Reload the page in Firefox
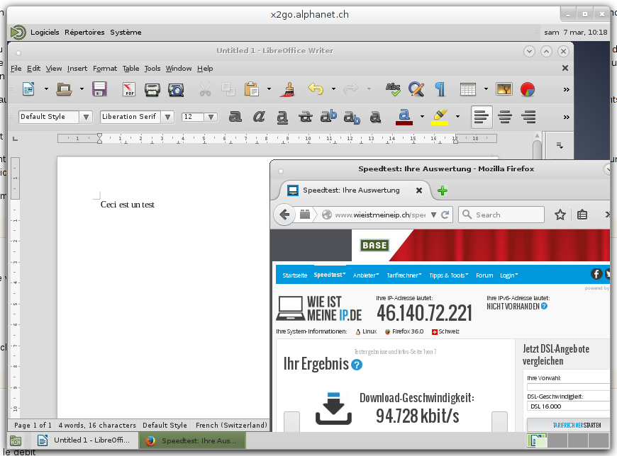The height and width of the screenshot is (456, 617). [445, 215]
